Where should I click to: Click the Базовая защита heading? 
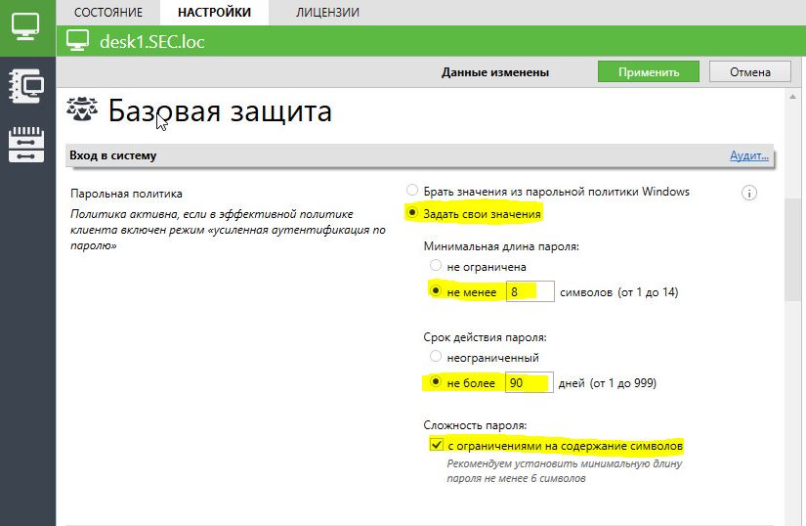(220, 110)
